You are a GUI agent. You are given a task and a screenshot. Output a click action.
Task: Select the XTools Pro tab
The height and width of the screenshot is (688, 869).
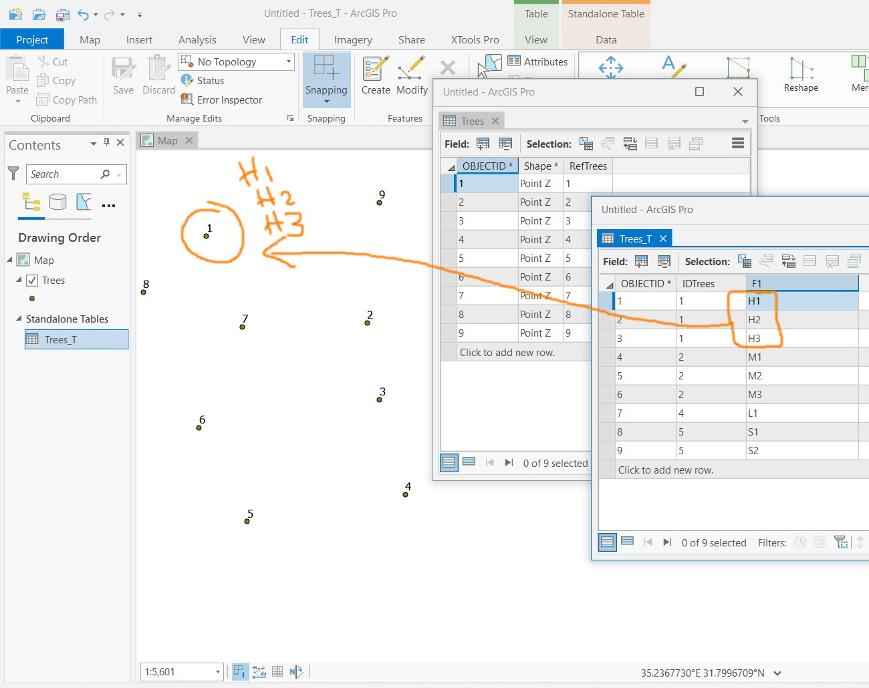click(x=475, y=39)
